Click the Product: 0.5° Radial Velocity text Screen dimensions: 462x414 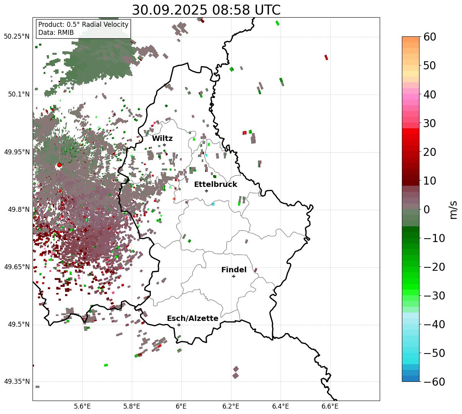point(83,25)
